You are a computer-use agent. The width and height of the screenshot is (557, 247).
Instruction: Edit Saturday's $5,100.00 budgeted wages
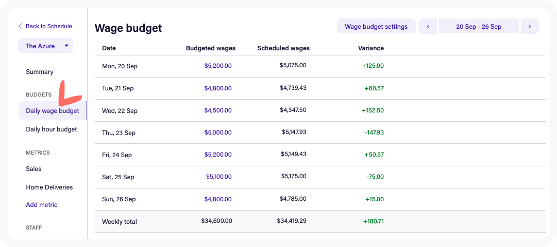[x=218, y=177]
